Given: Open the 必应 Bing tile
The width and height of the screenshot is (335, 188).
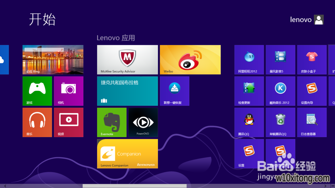Looking at the screenshot, I should [53, 60].
